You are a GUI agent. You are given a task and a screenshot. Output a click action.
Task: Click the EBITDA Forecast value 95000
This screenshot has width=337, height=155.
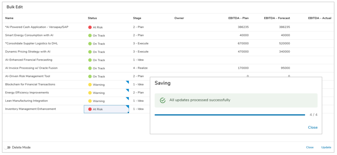(285, 68)
